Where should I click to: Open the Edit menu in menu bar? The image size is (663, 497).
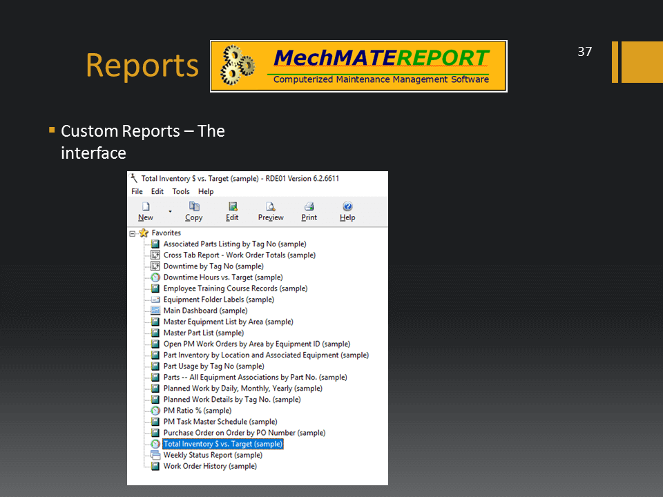tap(157, 191)
